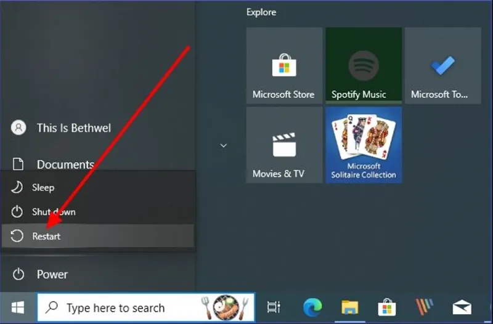493x324 pixels.
Task: Launch the Spotify Music tile
Action: pos(364,65)
